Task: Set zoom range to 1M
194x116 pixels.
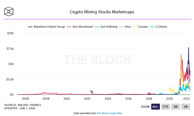Action: [x=186, y=107]
